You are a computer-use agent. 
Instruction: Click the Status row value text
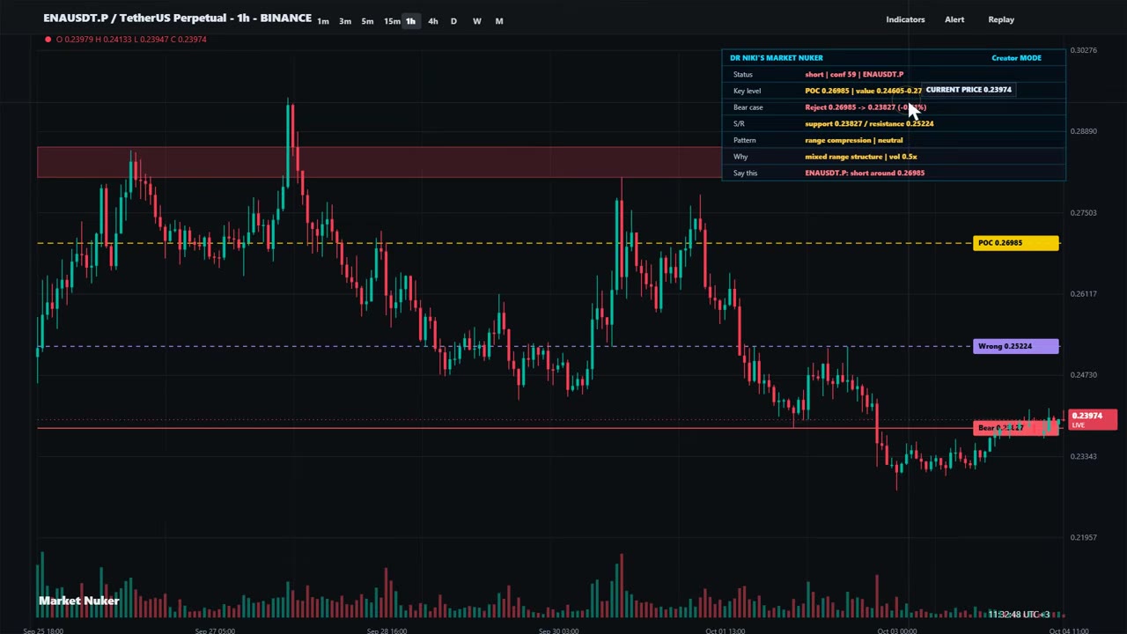pyautogui.click(x=854, y=75)
